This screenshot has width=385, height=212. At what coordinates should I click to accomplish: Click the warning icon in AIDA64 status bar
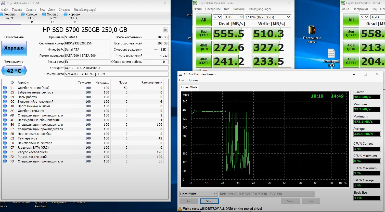[x=180, y=209]
